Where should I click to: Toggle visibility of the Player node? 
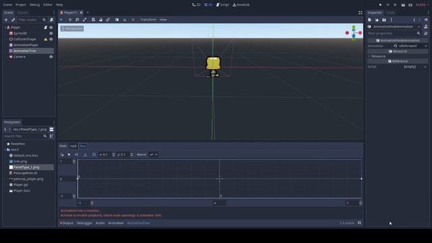(51, 28)
